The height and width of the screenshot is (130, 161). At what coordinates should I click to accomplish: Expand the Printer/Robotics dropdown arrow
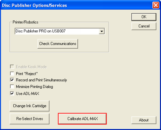[102, 31]
